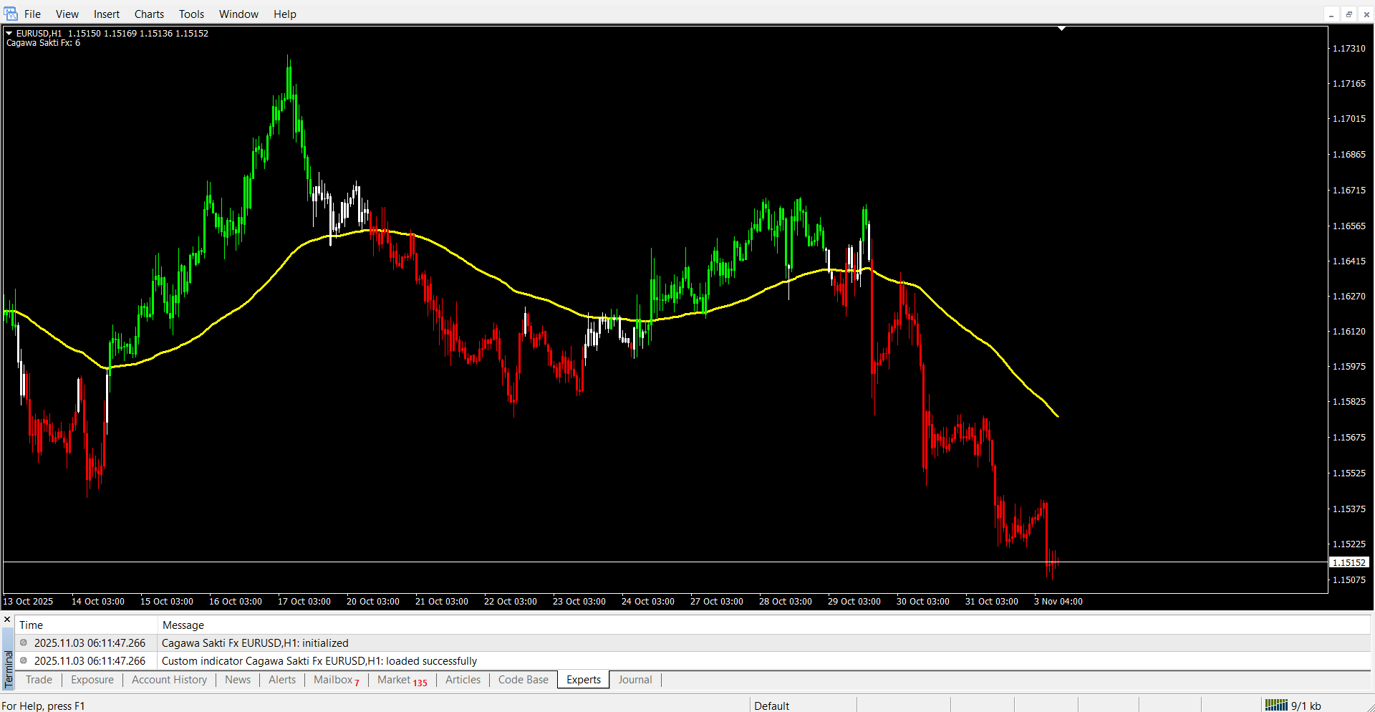
Task: Click the chart shift triangle marker at top
Action: [x=1061, y=29]
